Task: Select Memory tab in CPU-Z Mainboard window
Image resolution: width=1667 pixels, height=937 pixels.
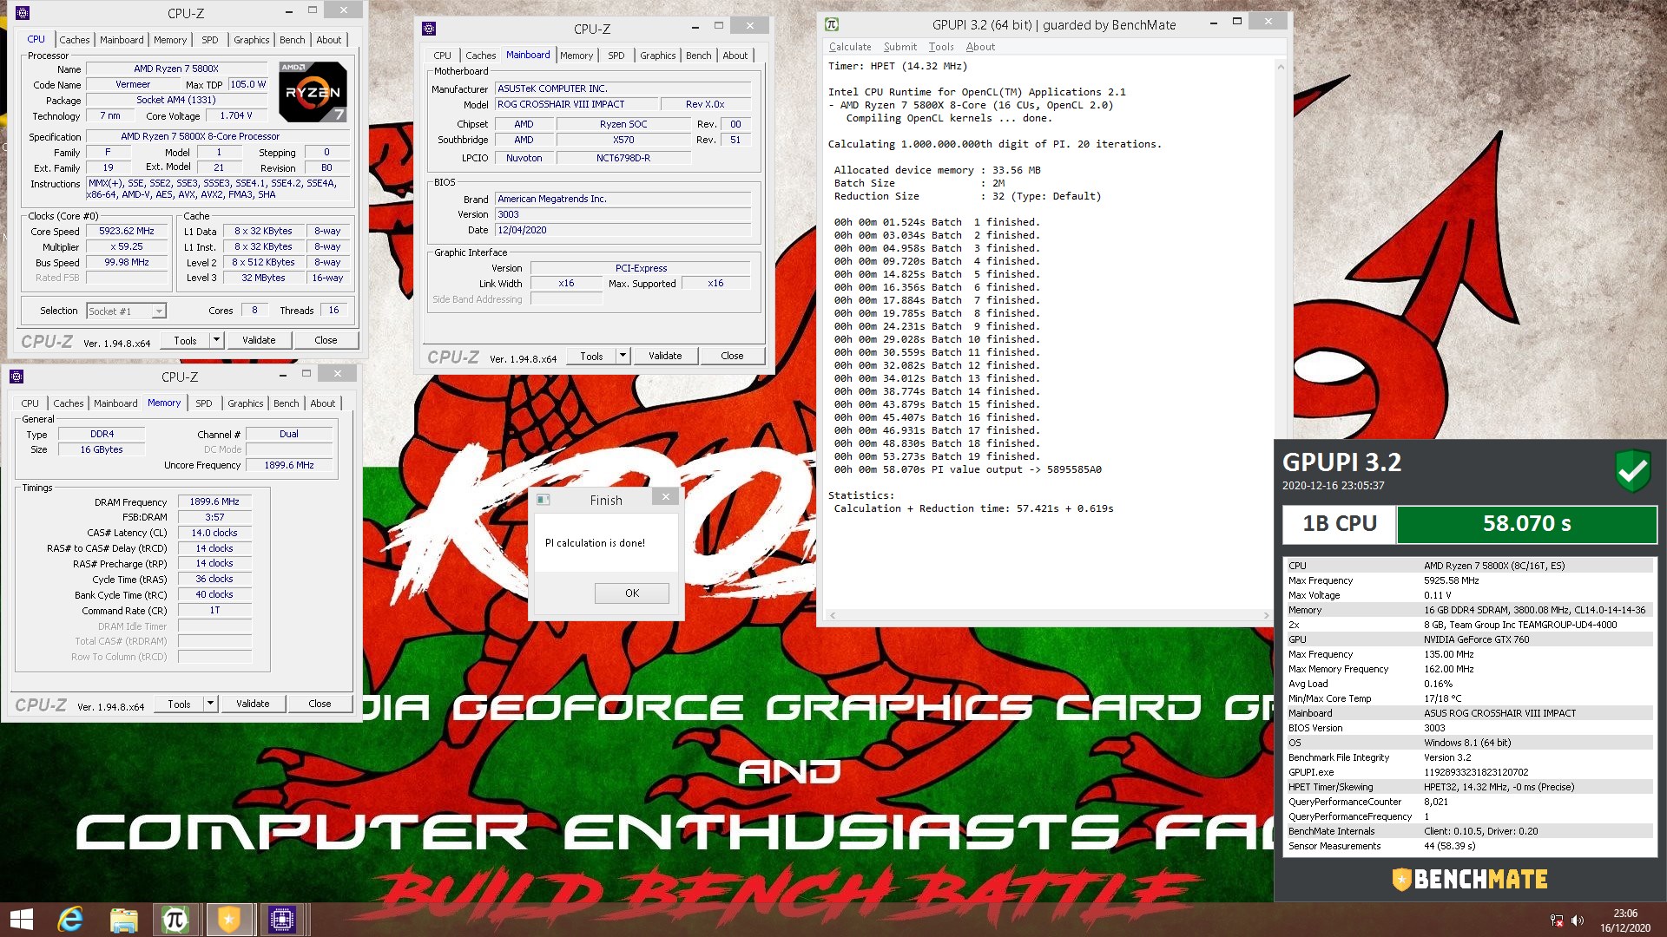Action: 577,56
